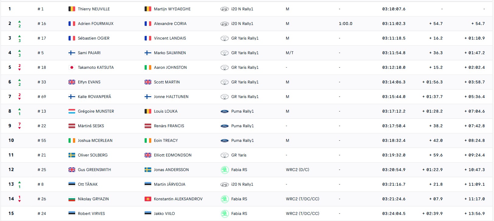Click the British flag next to Elfyn Evans

(72, 82)
